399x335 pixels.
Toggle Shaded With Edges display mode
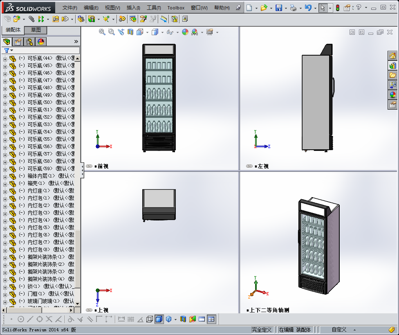(x=159, y=319)
